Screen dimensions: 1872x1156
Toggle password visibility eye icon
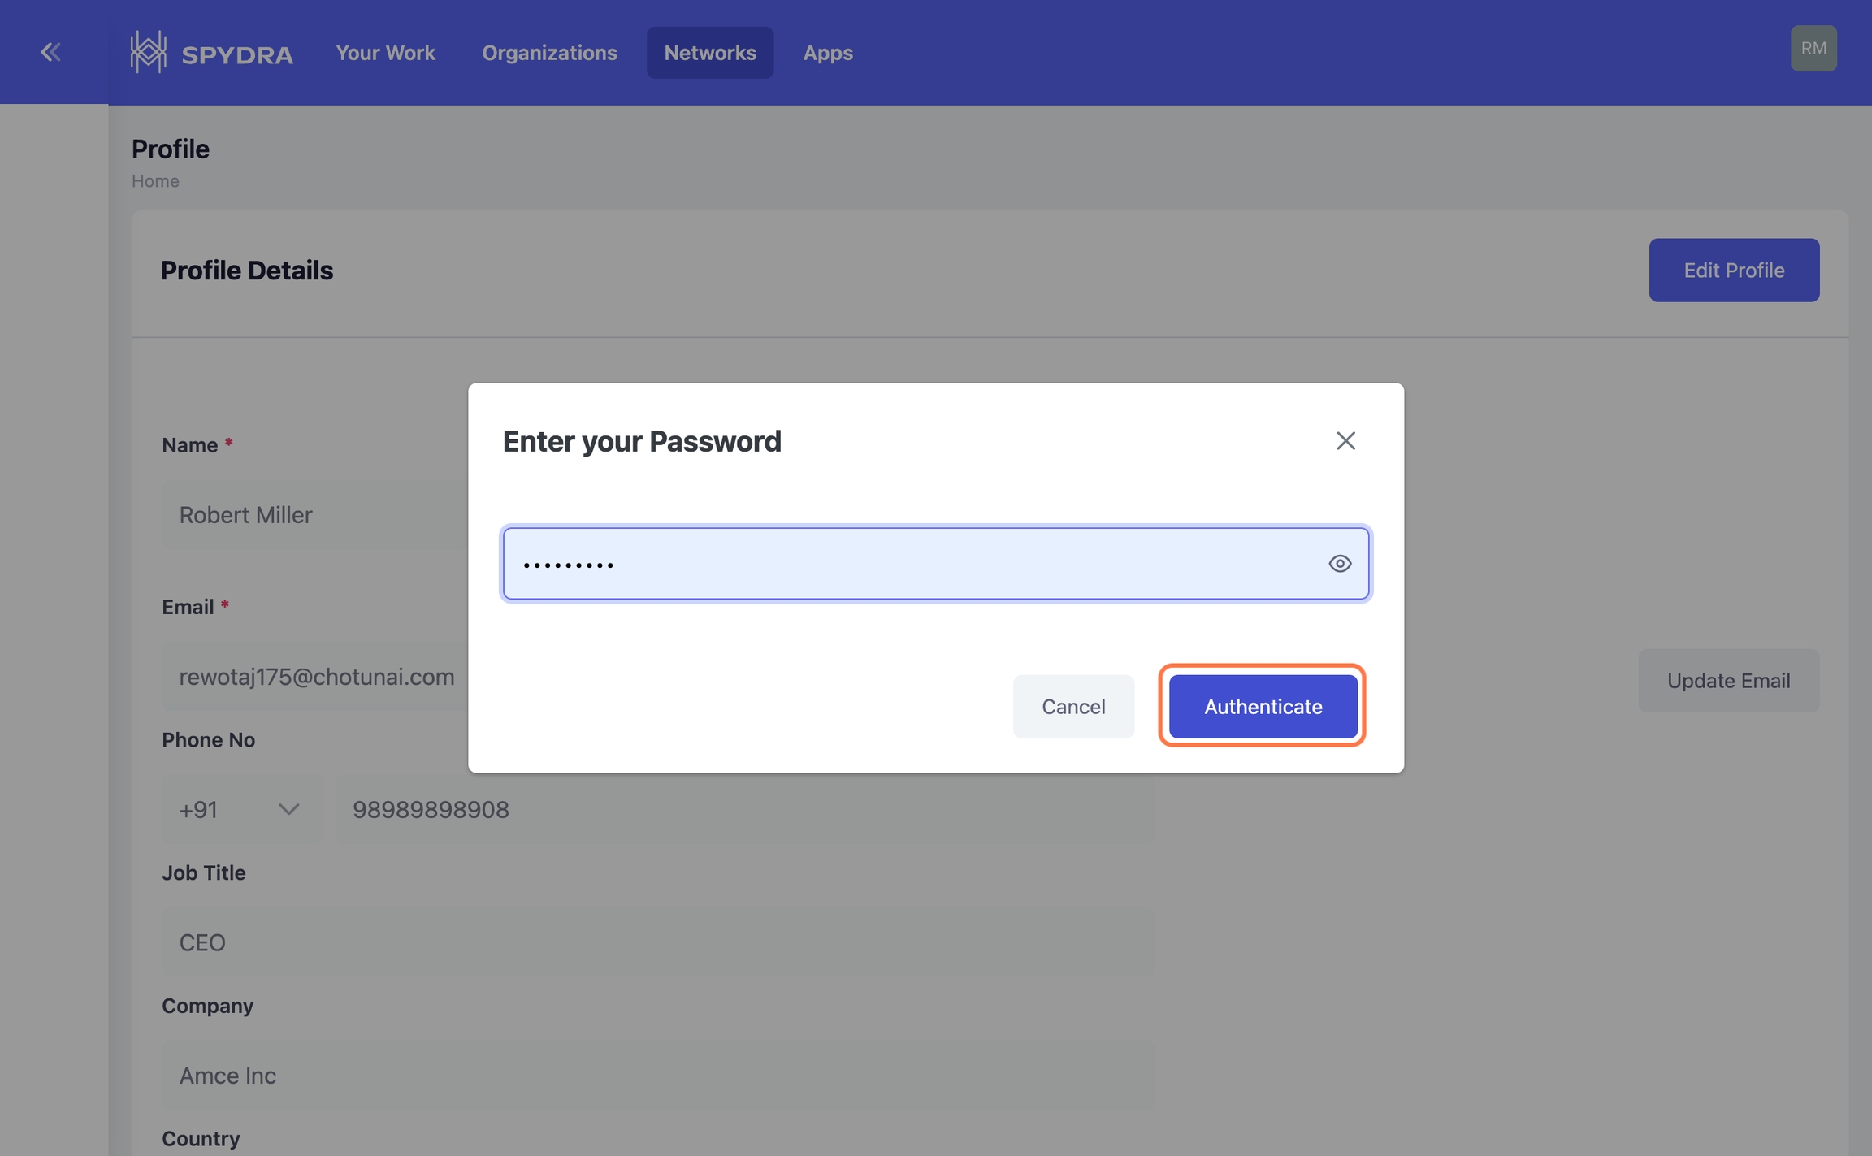pyautogui.click(x=1340, y=564)
